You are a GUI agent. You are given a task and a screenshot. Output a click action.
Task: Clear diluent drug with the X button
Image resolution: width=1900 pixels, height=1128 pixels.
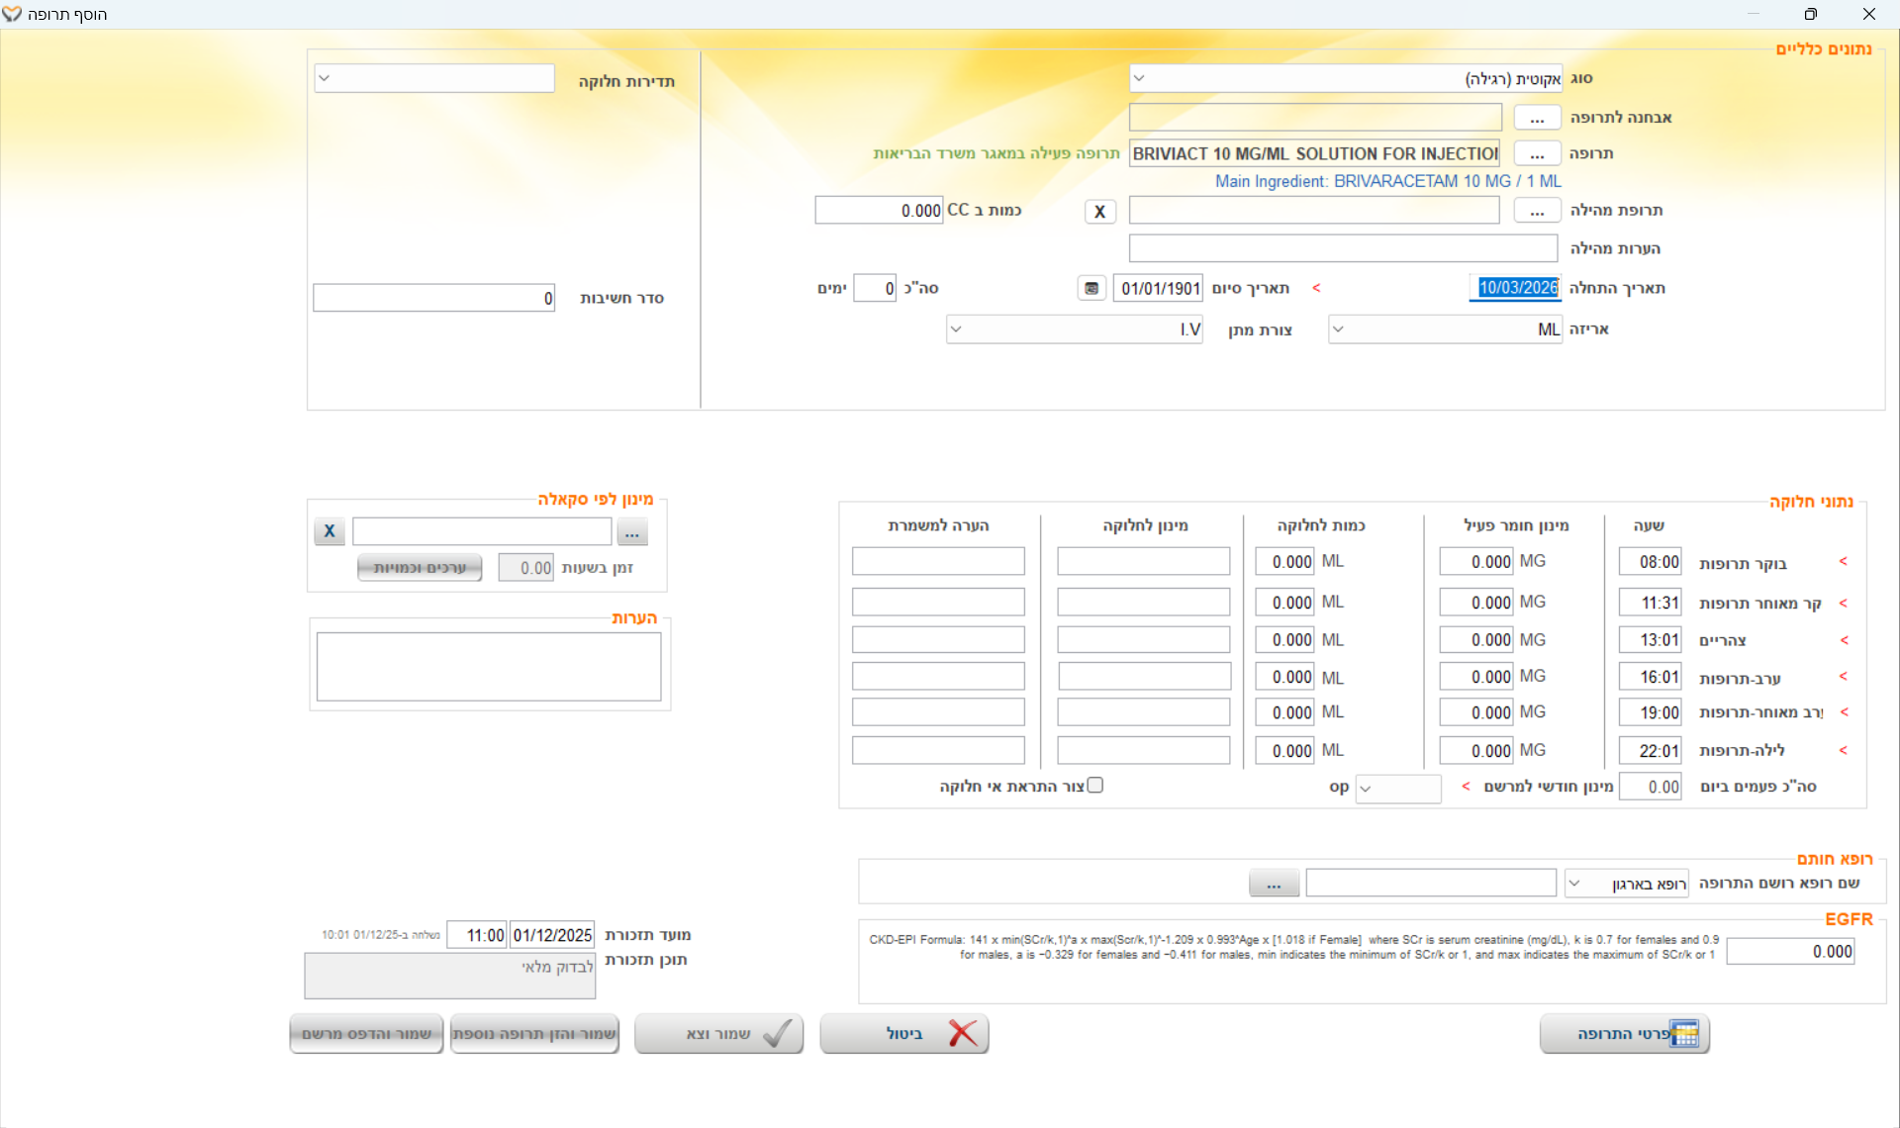point(1099,211)
